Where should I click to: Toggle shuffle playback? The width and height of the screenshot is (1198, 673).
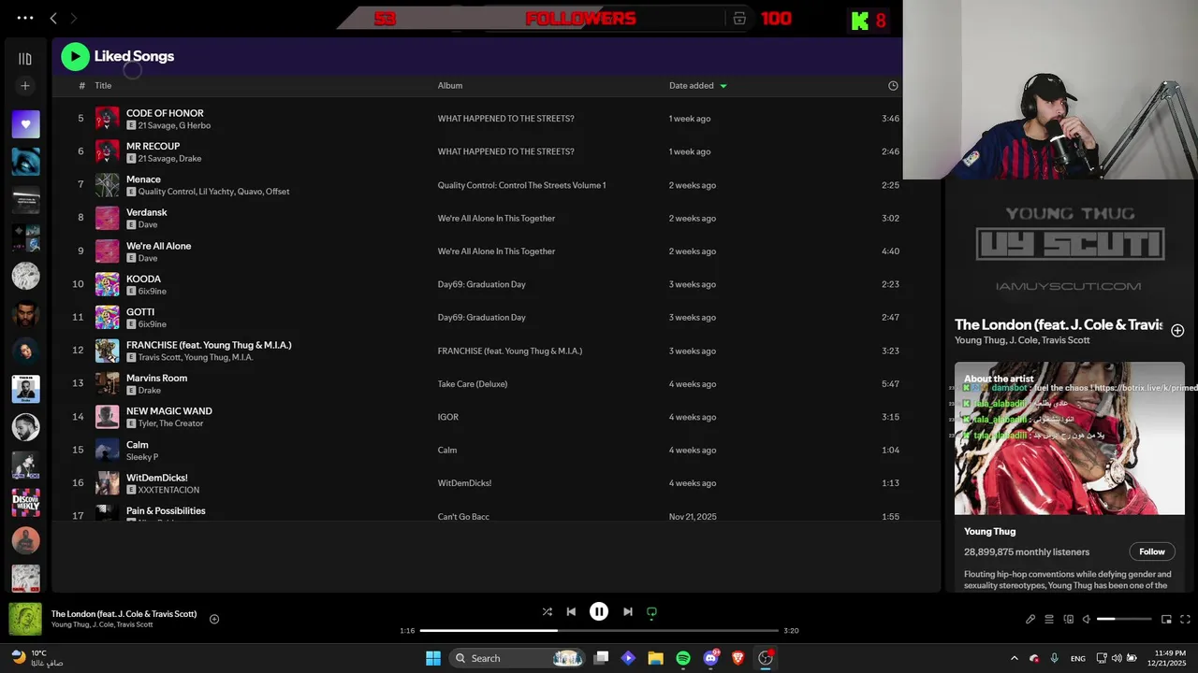point(547,612)
